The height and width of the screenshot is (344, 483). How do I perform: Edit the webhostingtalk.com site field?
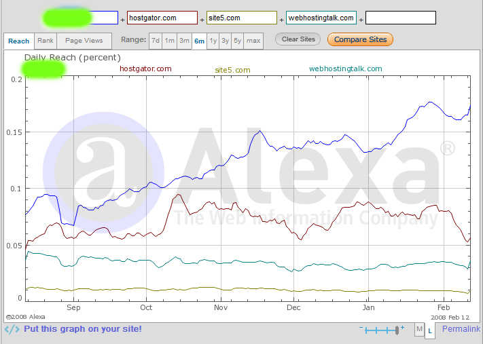coord(321,18)
